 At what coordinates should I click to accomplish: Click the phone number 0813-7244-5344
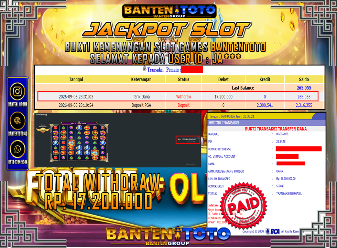click(18, 162)
